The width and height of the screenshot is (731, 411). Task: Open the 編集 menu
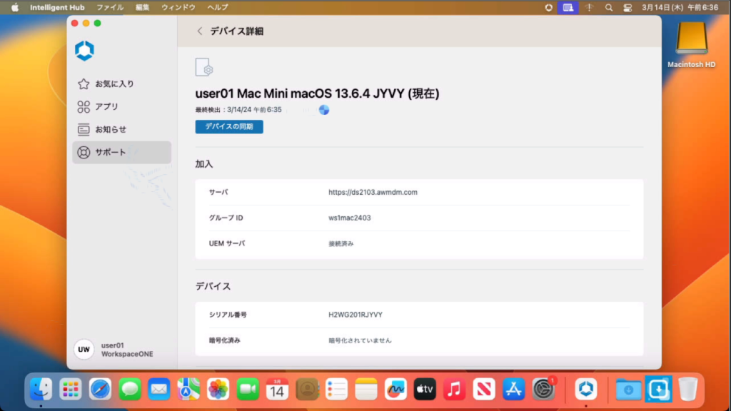(142, 7)
